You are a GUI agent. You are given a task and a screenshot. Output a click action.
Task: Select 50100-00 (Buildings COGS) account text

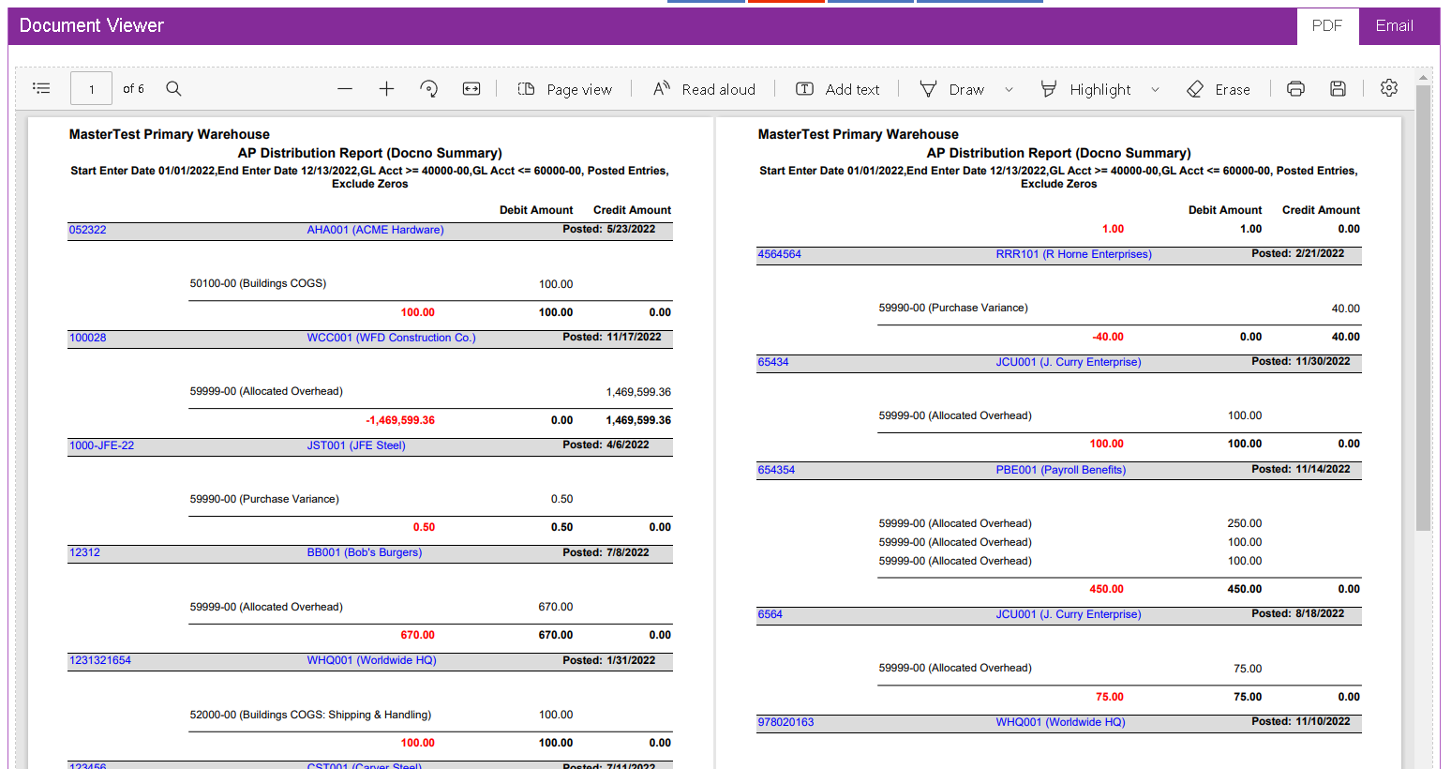click(258, 283)
